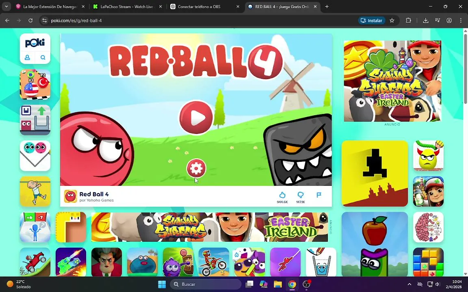This screenshot has height=292, width=468.
Task: Reload the page
Action: coord(30,21)
